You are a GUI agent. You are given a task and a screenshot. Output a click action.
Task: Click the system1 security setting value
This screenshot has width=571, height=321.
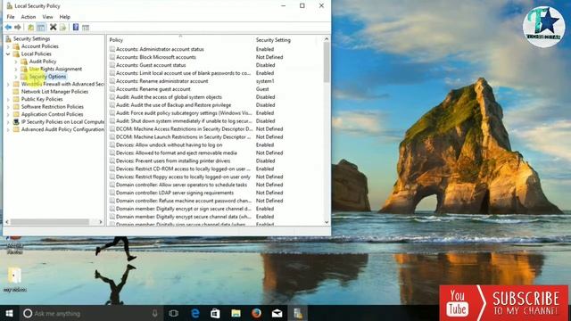click(265, 81)
